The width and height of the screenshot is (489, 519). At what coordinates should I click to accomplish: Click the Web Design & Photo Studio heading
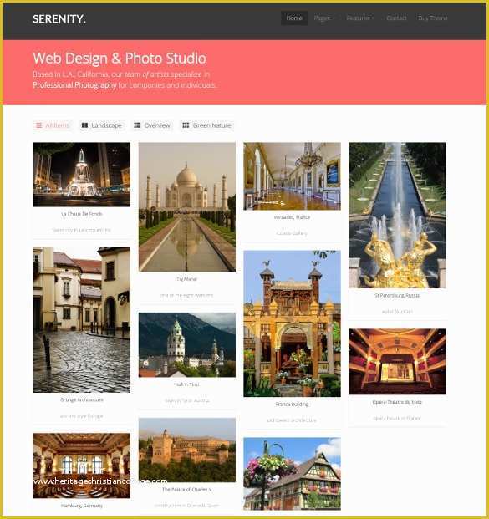120,59
